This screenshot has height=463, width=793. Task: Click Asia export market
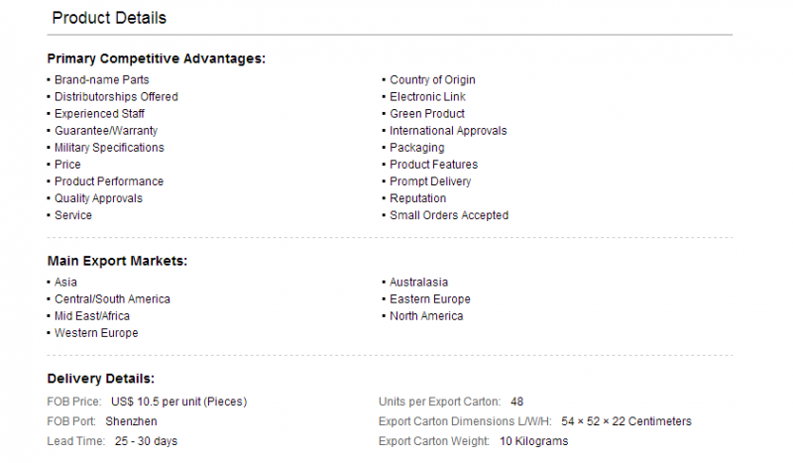point(65,282)
